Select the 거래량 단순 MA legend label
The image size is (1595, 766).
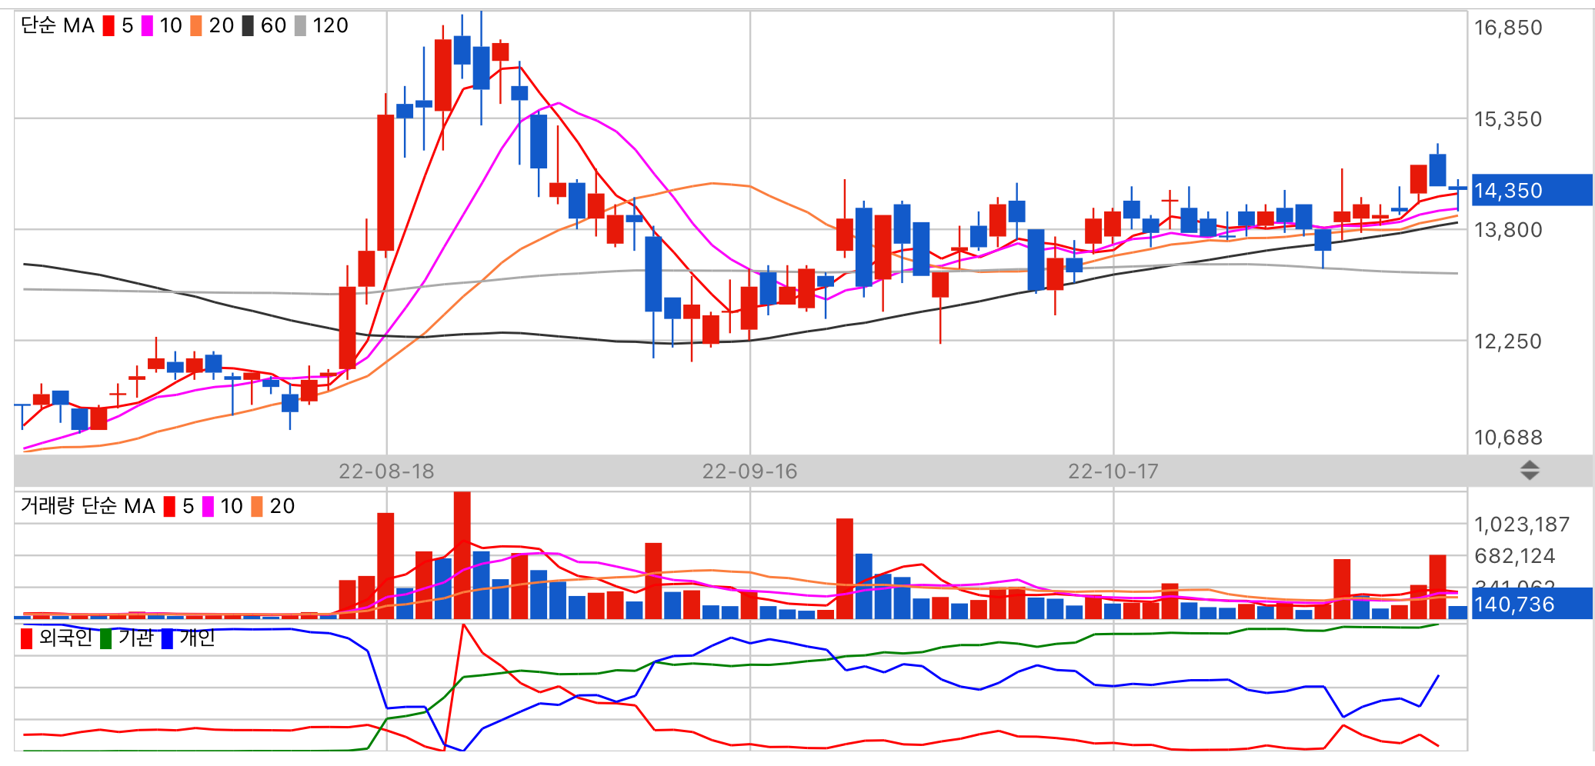click(x=88, y=506)
